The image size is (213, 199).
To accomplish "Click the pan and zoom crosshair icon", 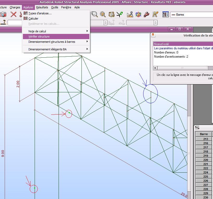I will coord(103,14).
